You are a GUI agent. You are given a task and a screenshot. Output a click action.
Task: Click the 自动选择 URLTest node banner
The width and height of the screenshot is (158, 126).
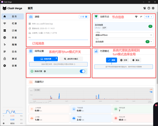[x=124, y=26]
